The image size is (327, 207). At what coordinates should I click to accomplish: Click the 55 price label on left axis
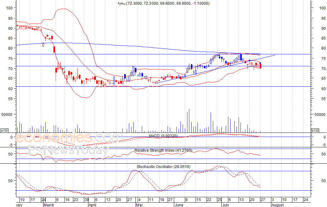(10, 99)
